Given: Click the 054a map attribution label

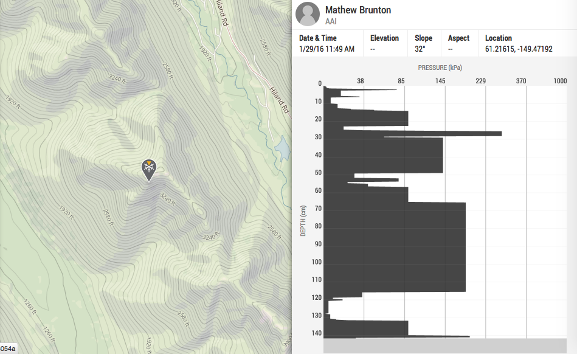Looking at the screenshot, I should [x=8, y=349].
